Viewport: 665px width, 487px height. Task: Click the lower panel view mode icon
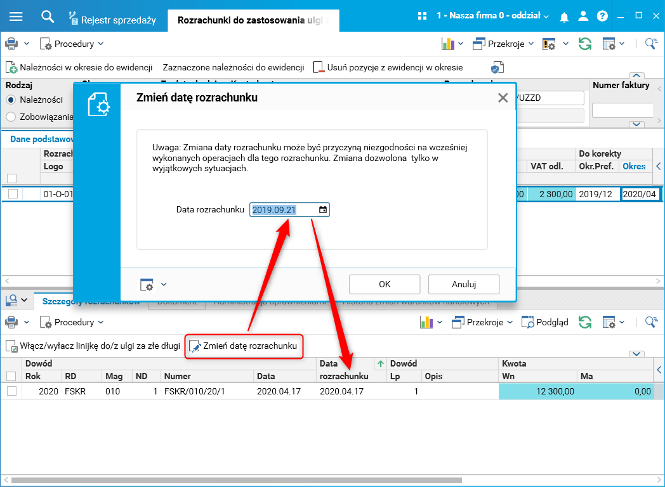11,300
